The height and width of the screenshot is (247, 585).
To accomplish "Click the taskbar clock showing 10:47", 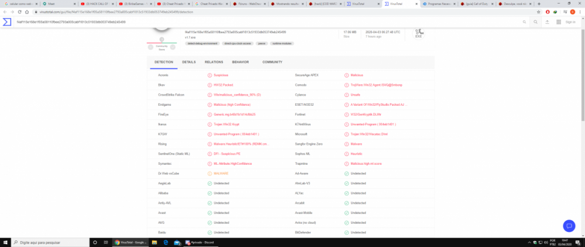I will [x=564, y=242].
